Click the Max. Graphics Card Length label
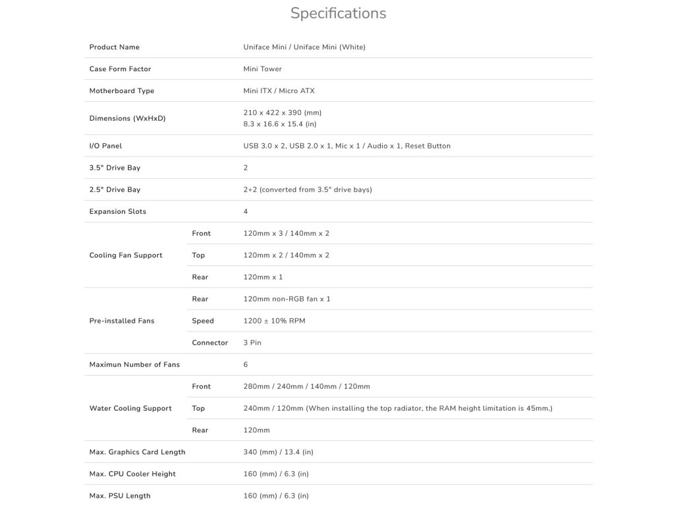 [x=137, y=452]
